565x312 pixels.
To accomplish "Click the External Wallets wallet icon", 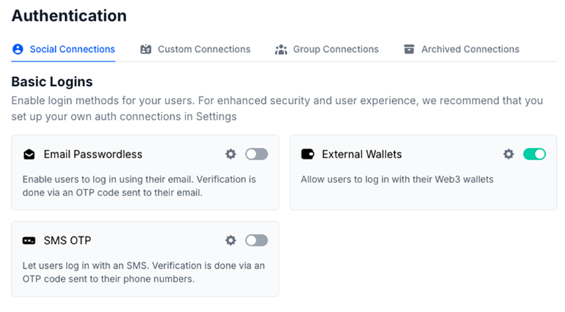I will (x=307, y=154).
